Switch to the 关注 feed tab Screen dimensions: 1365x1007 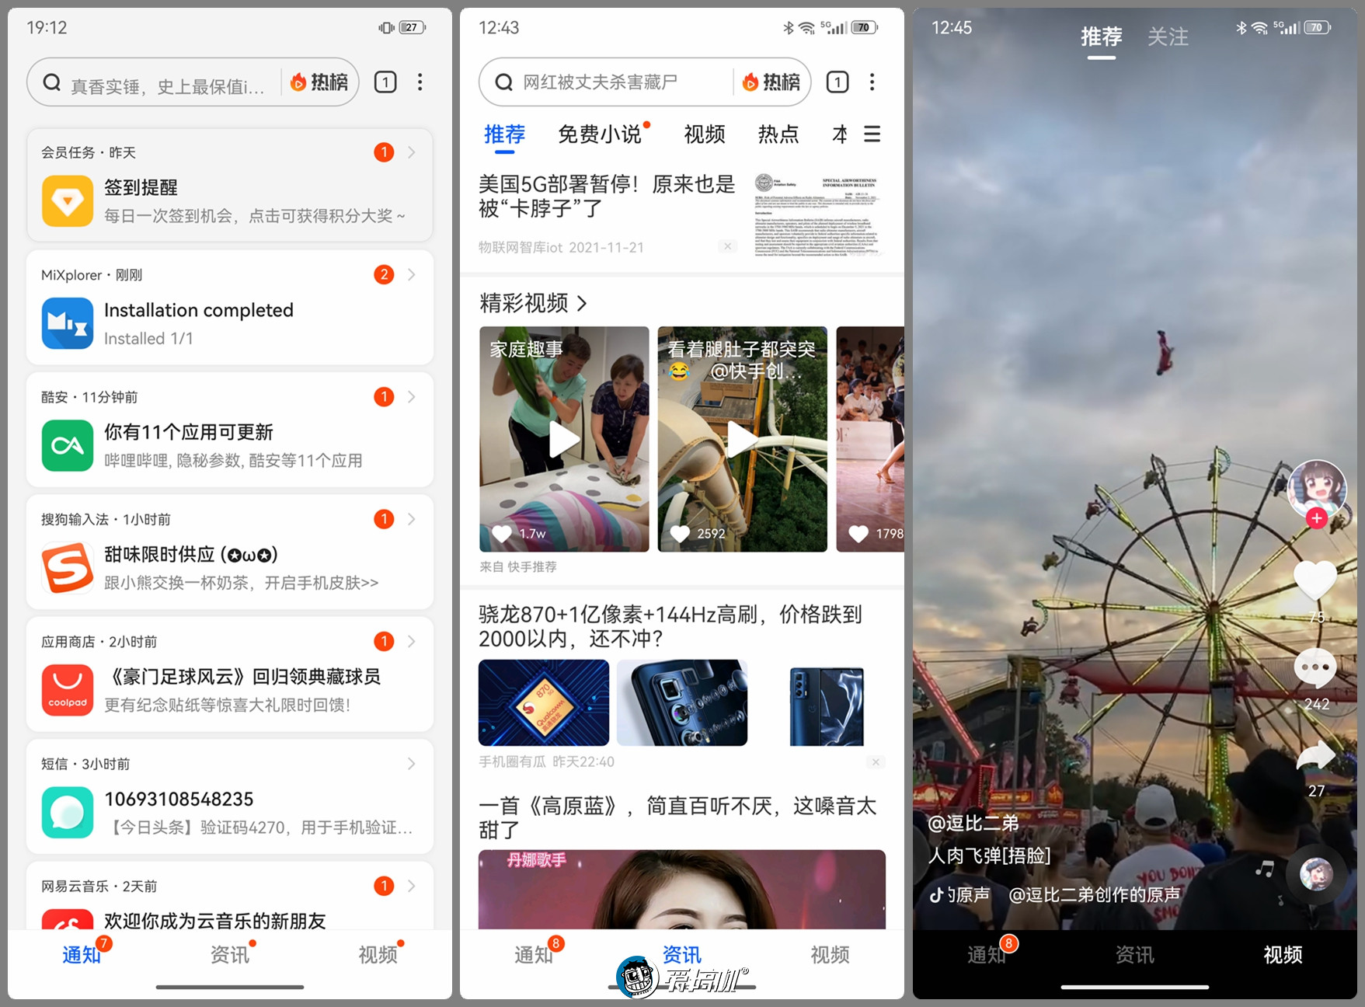[x=1168, y=37]
